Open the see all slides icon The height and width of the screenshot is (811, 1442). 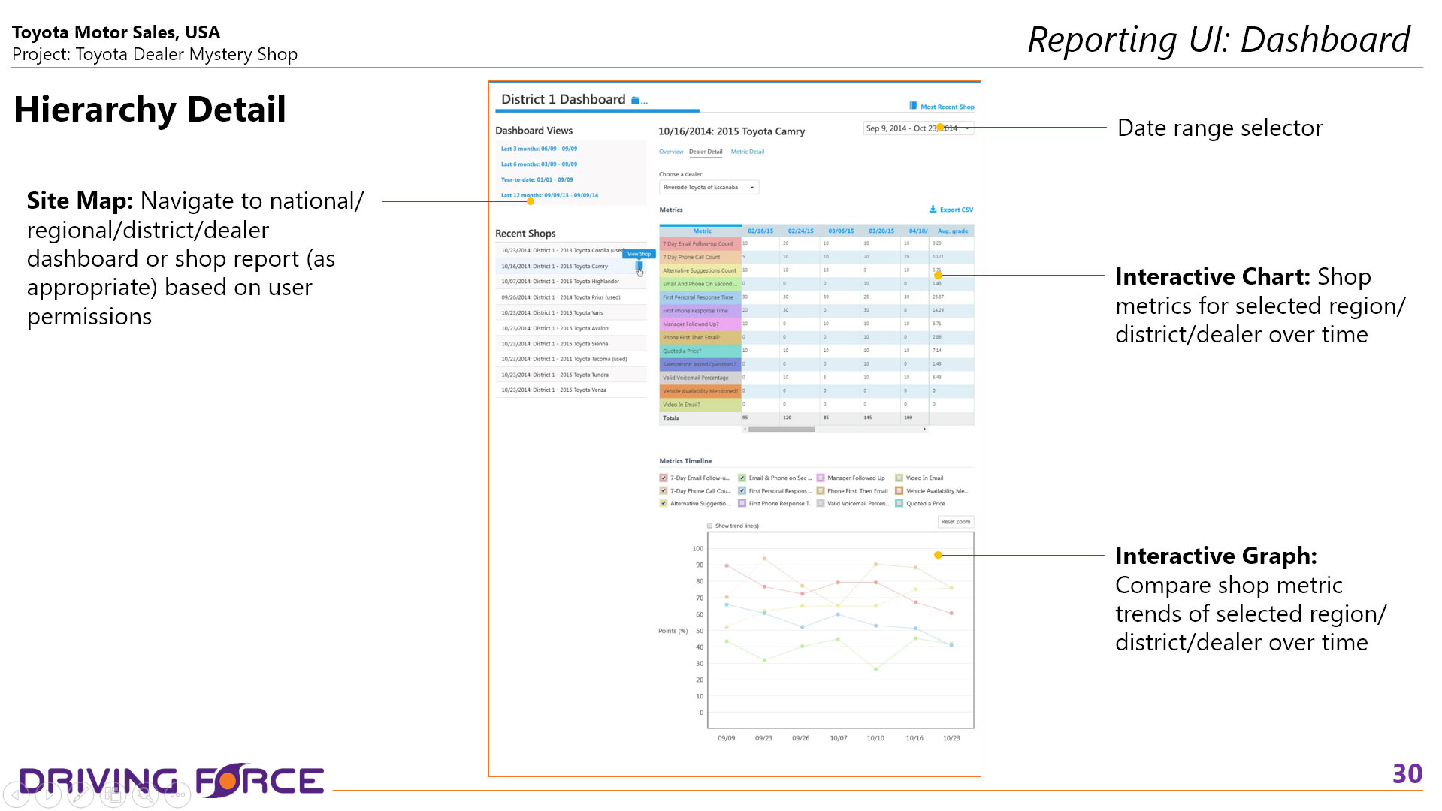113,794
